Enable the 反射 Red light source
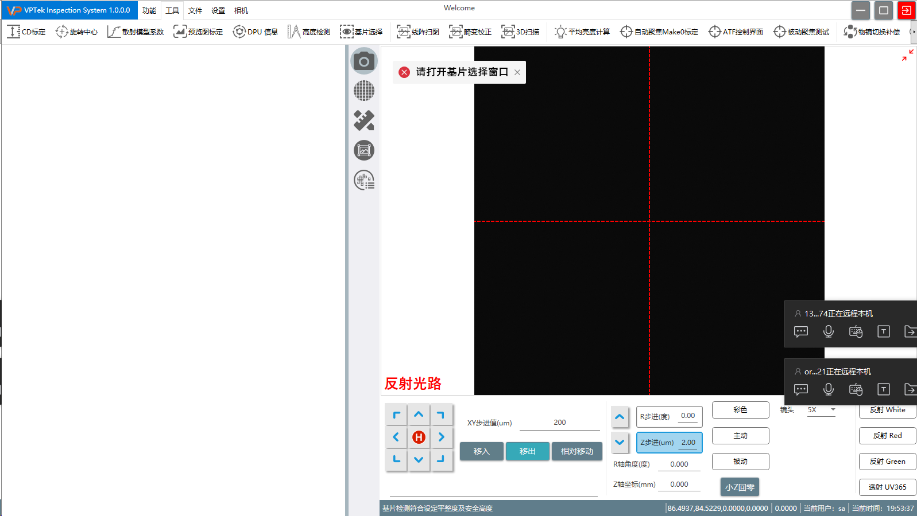This screenshot has width=917, height=516. [x=887, y=436]
